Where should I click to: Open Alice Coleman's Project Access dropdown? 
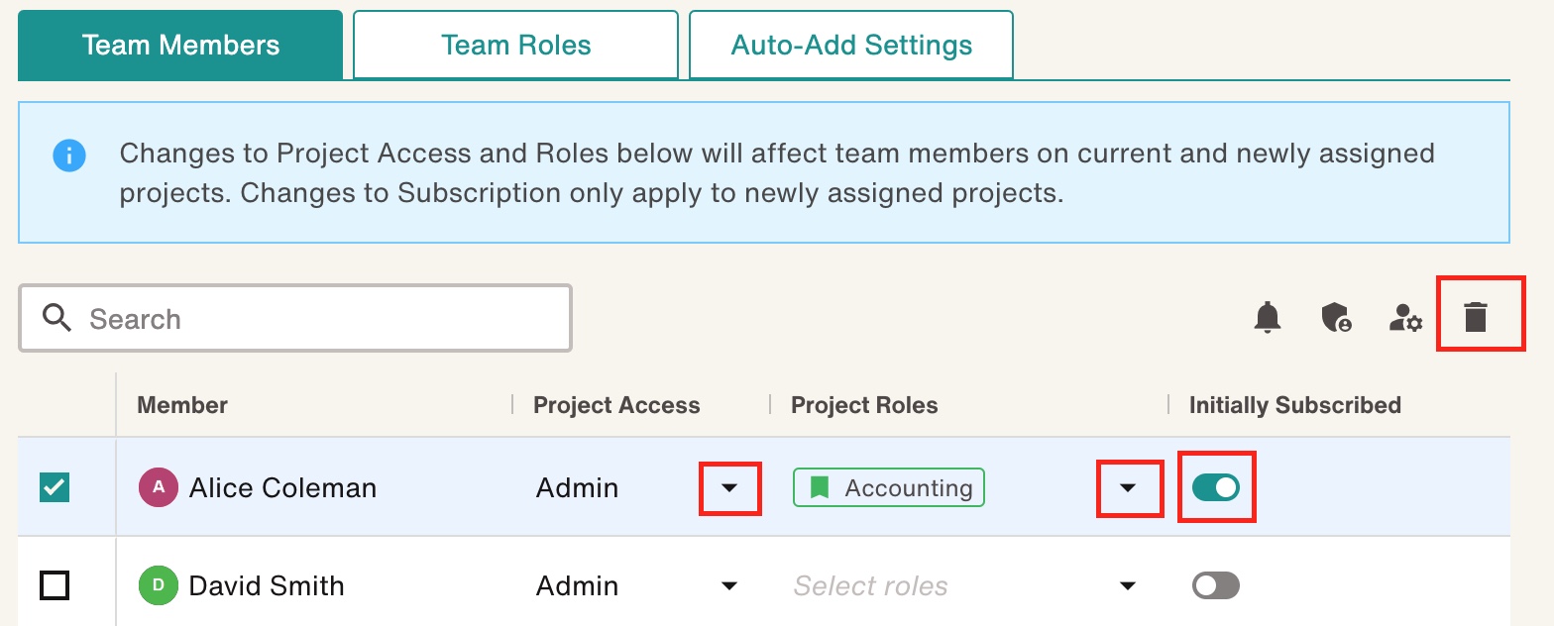[x=729, y=487]
